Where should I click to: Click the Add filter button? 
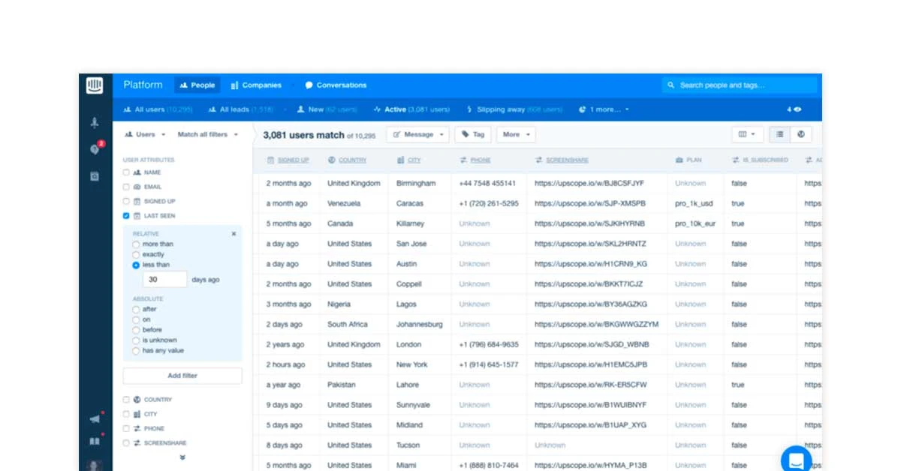182,375
